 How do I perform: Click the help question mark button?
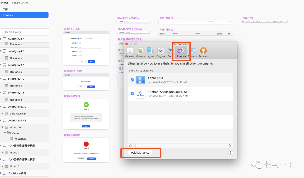230,153
